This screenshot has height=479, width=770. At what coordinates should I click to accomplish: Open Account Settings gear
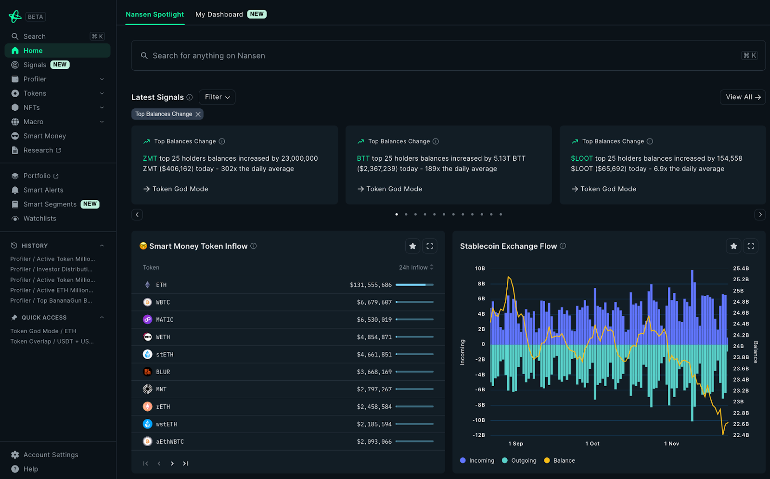click(15, 455)
